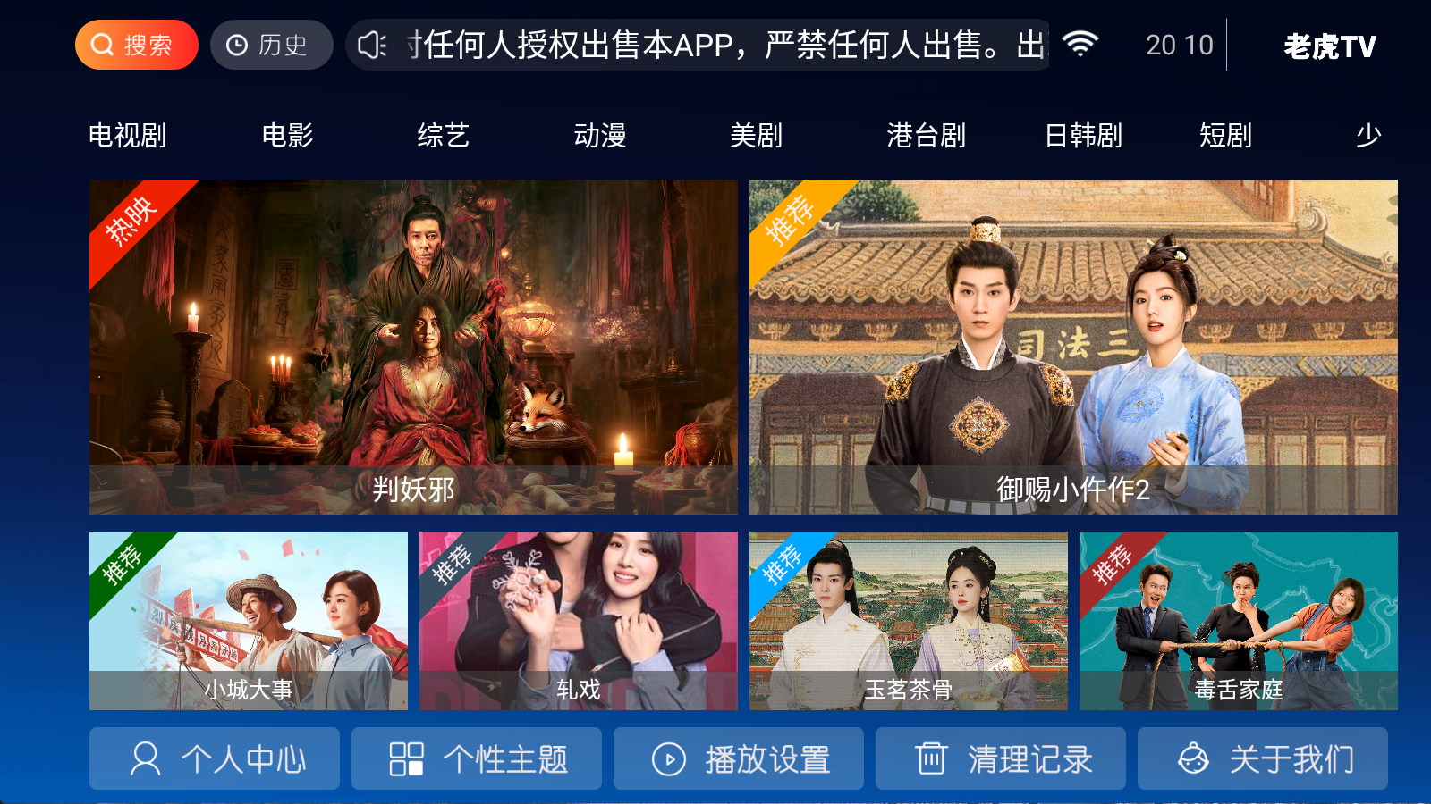1431x804 pixels.
Task: Click the person icon for 个人中心
Action: pyautogui.click(x=146, y=758)
